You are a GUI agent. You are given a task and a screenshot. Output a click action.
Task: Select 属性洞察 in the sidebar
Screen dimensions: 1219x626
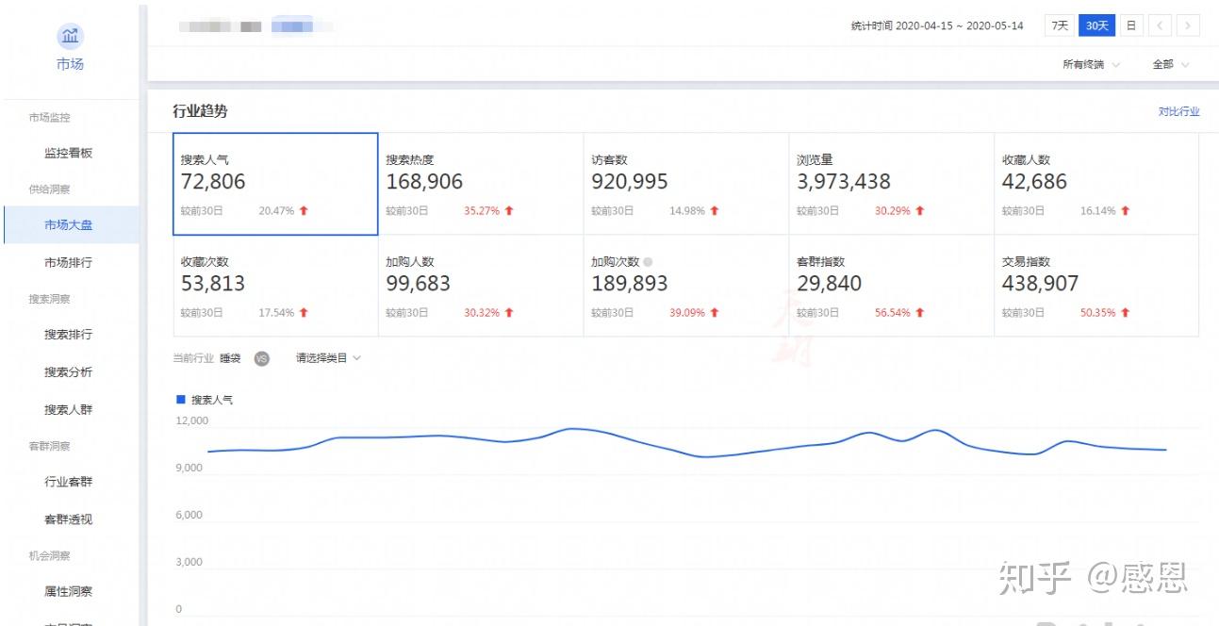69,592
